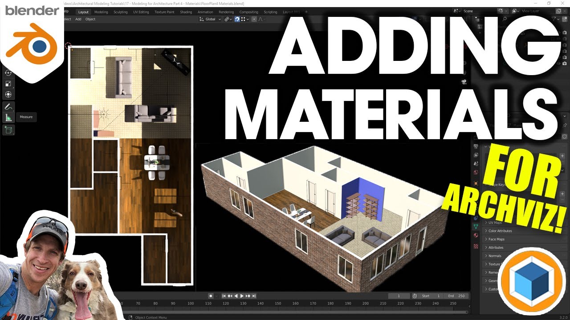Select the Scale tool in left toolbar
The height and width of the screenshot is (320, 570).
click(9, 84)
